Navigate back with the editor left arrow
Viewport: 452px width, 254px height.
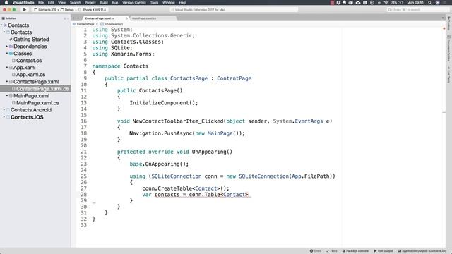coord(73,18)
